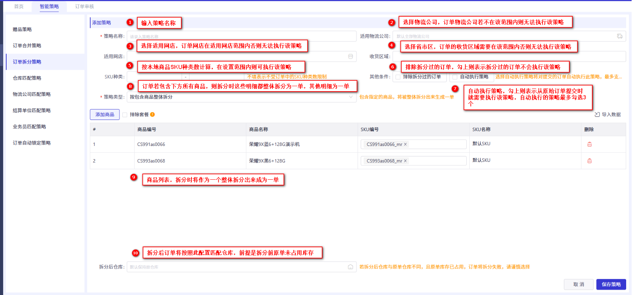Select the 智能策略 tab
632x295 pixels.
click(49, 7)
